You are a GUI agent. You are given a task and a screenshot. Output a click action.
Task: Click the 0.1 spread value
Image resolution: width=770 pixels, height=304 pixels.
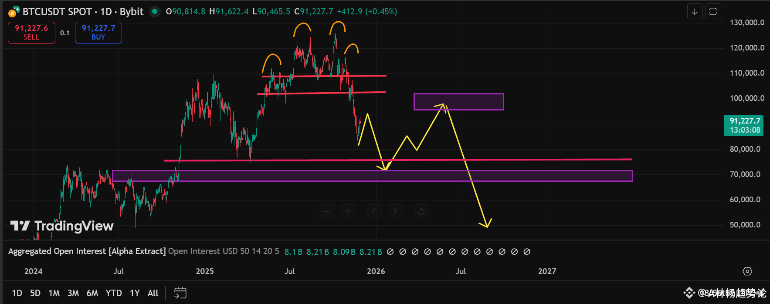(65, 33)
